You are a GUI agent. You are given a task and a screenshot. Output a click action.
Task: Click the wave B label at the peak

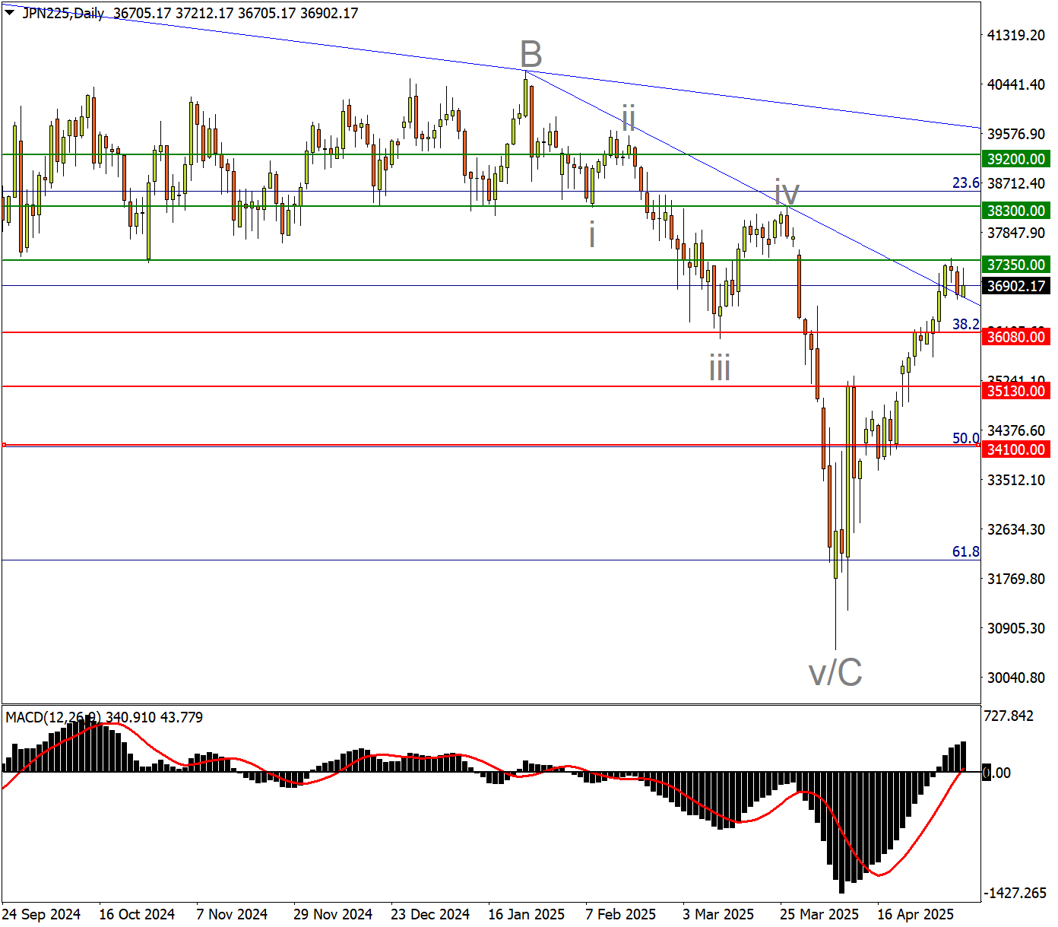click(x=531, y=55)
